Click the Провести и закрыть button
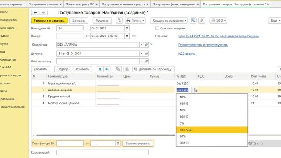The width and height of the screenshot is (281, 158). click(49, 21)
